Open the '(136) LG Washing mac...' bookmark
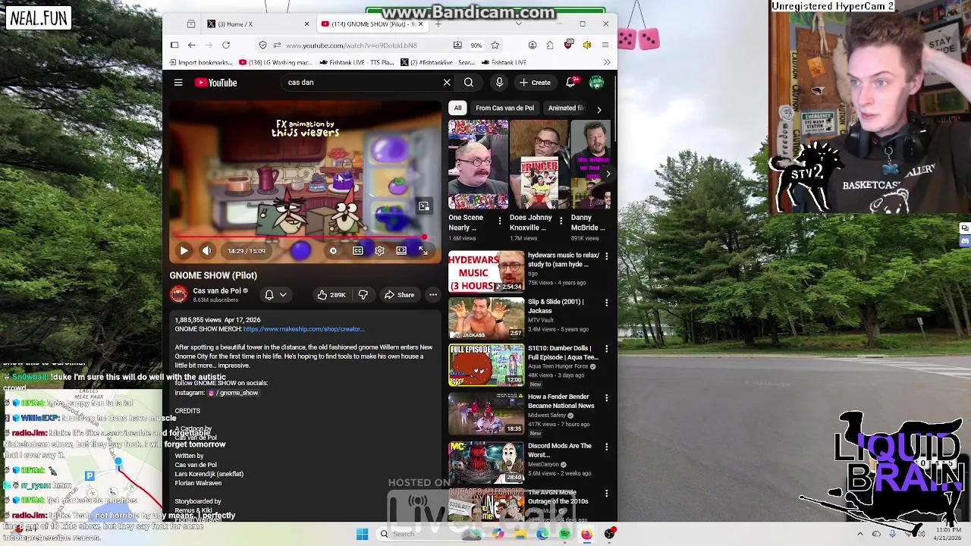The image size is (971, 546). click(x=275, y=62)
